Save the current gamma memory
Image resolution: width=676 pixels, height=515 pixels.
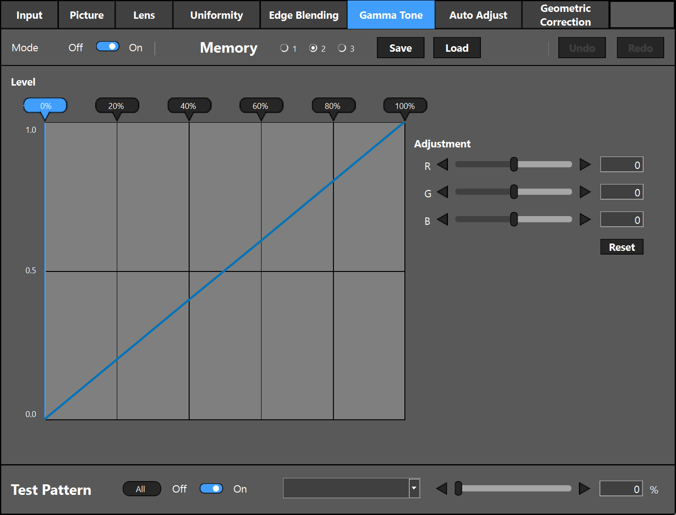pos(400,48)
